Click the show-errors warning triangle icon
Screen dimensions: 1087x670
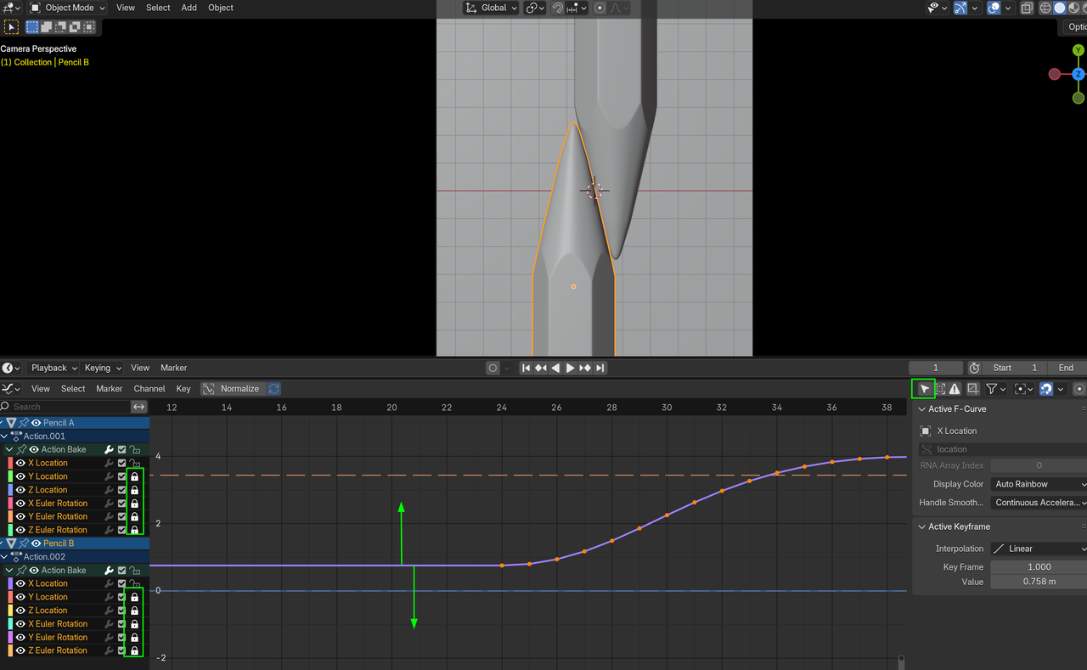(955, 389)
